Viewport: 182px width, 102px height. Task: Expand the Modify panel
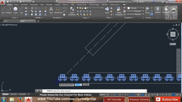point(39,18)
